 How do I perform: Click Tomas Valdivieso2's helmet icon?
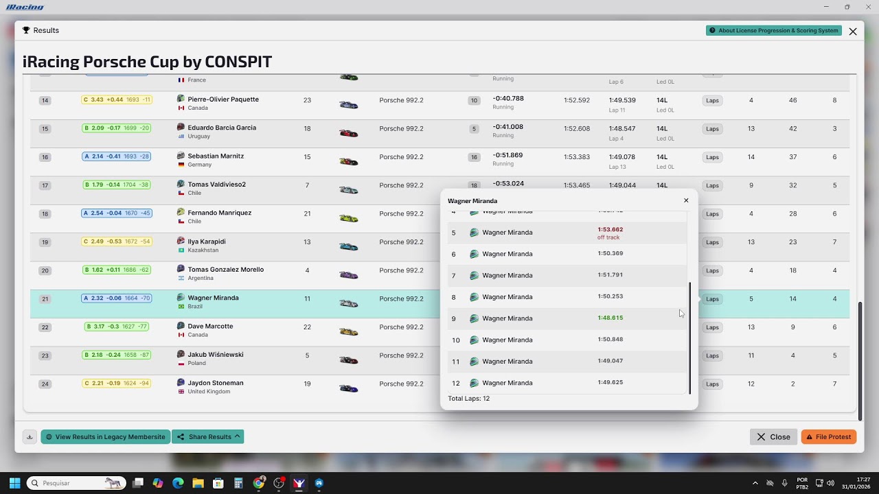[x=181, y=184]
